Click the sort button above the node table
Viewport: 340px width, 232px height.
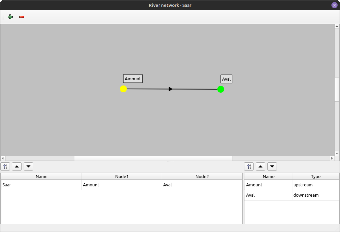[249, 167]
